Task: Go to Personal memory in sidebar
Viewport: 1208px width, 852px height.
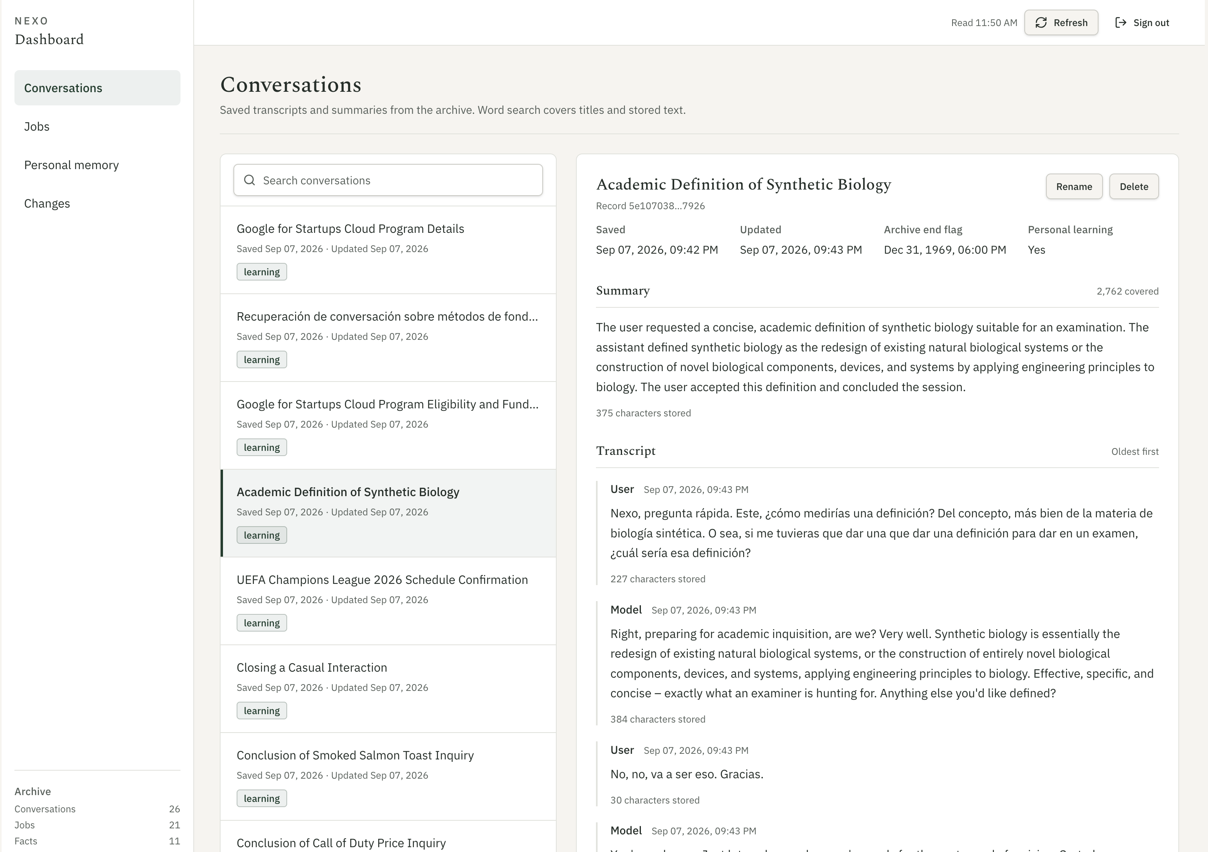Action: pyautogui.click(x=97, y=165)
